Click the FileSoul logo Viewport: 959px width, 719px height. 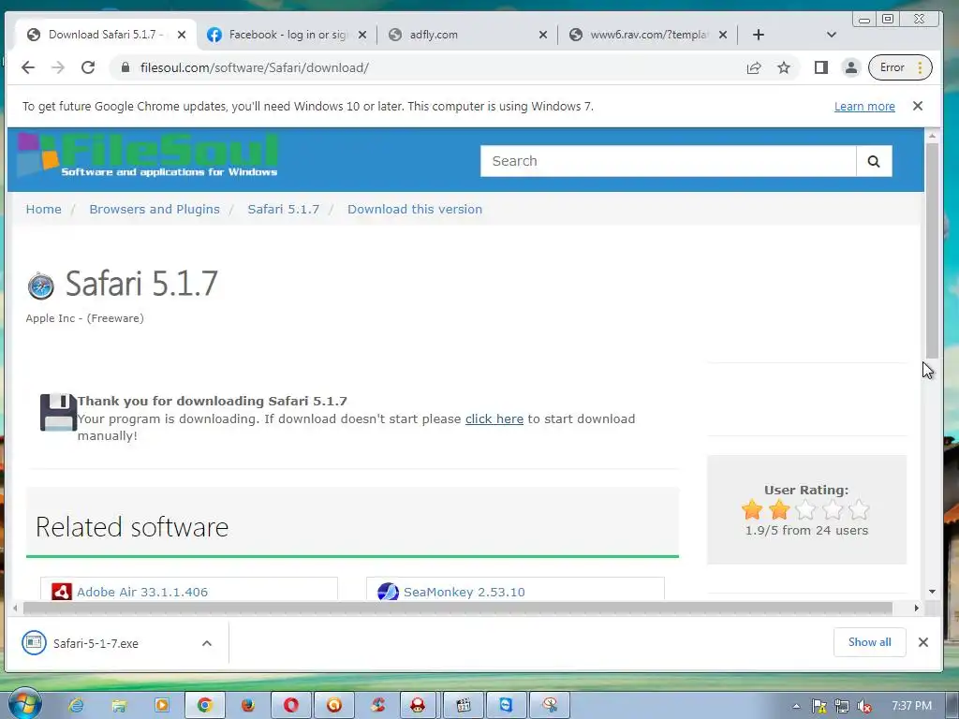(147, 155)
